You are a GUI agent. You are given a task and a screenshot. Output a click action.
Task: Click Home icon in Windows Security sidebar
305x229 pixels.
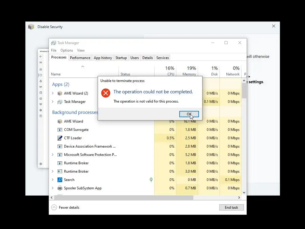pos(41,69)
